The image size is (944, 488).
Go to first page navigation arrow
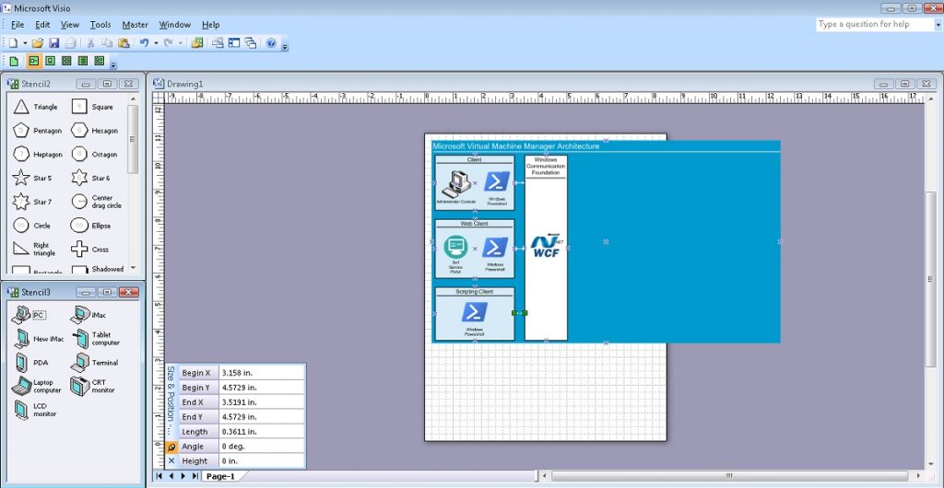coord(159,476)
